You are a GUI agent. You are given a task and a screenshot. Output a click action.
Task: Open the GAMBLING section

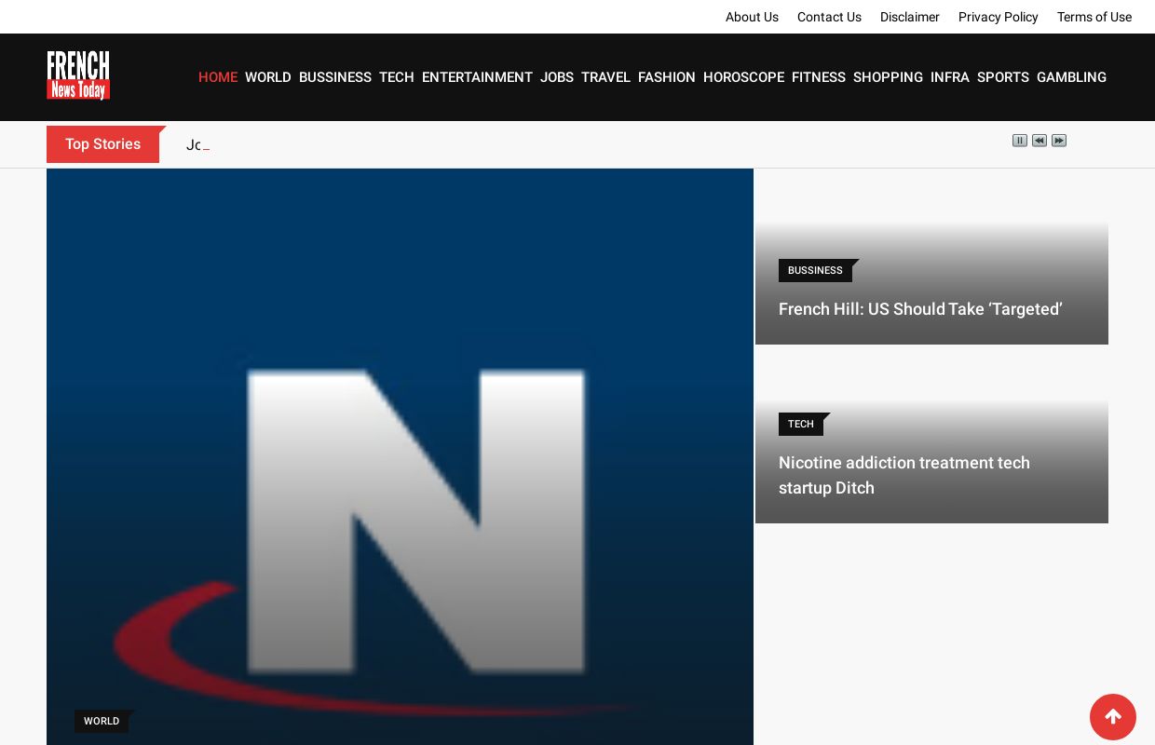(x=1071, y=77)
